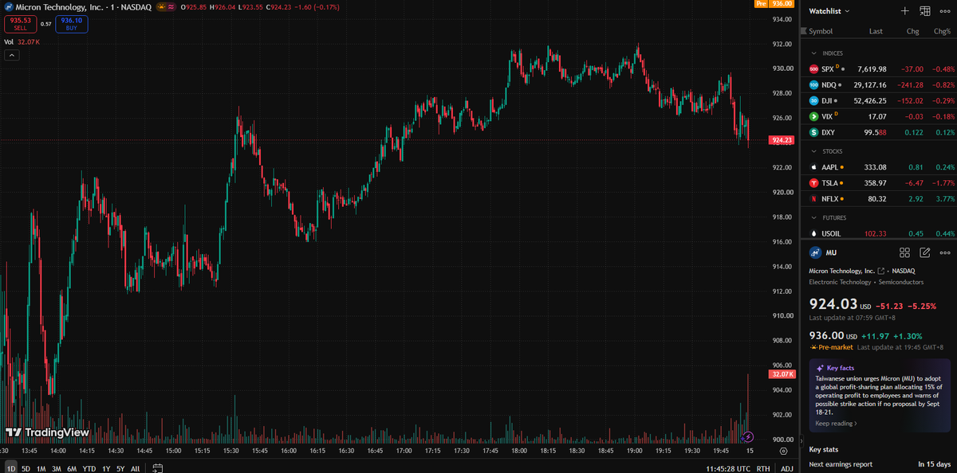
Task: Click the Semiconductors industry text
Action: (x=901, y=282)
